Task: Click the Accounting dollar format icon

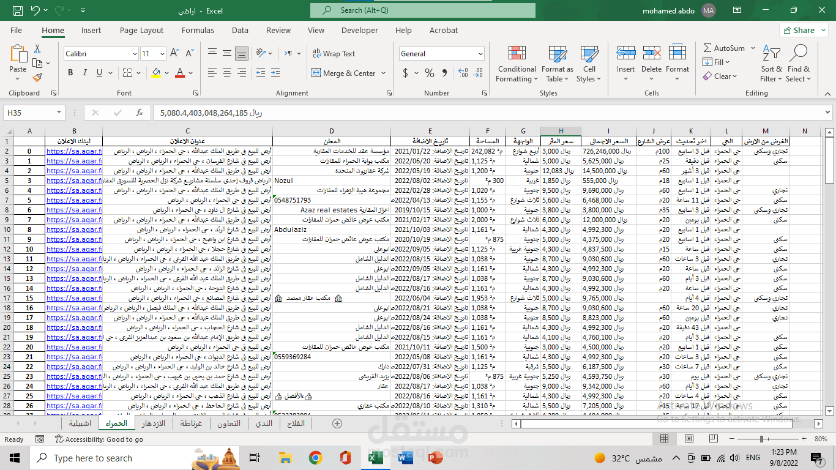Action: point(405,73)
